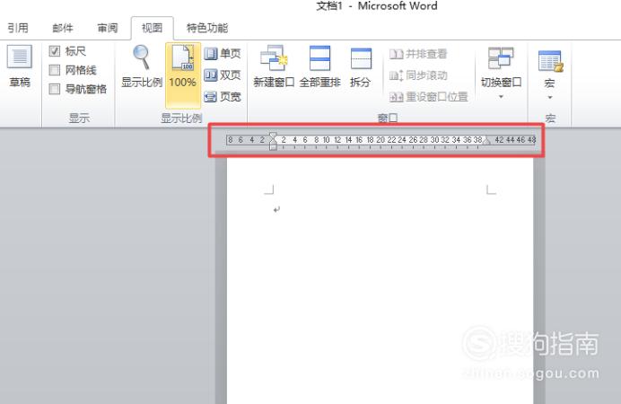Viewport: 621px width, 404px height.
Task: Open the Mailings (邮件) tab
Action: pos(63,28)
